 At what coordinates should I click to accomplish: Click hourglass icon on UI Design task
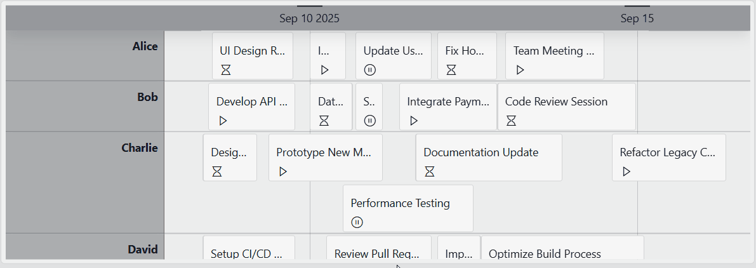(x=225, y=70)
